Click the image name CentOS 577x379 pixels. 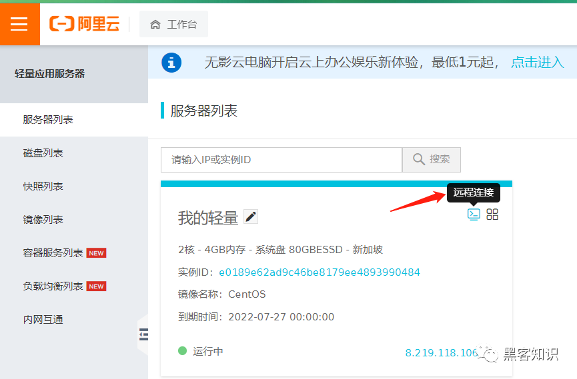(247, 294)
